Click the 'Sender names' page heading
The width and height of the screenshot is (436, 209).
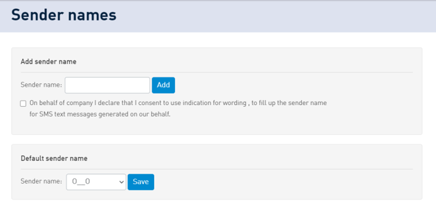coord(64,15)
